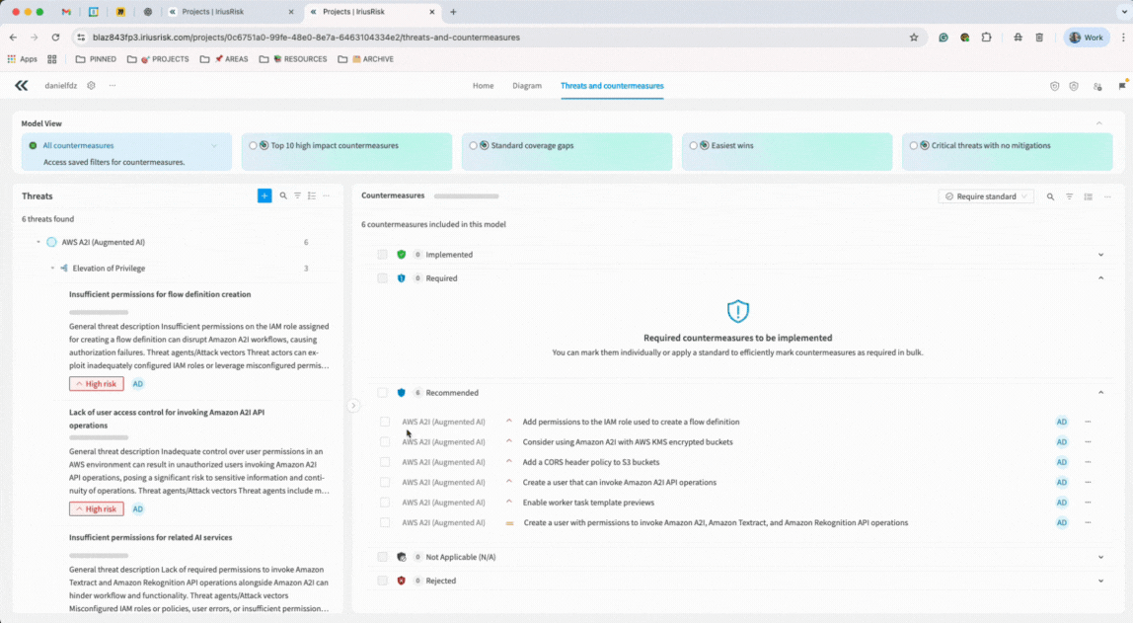This screenshot has width=1133, height=623.
Task: Open the RESOURCES bookmarks folder
Action: (293, 59)
